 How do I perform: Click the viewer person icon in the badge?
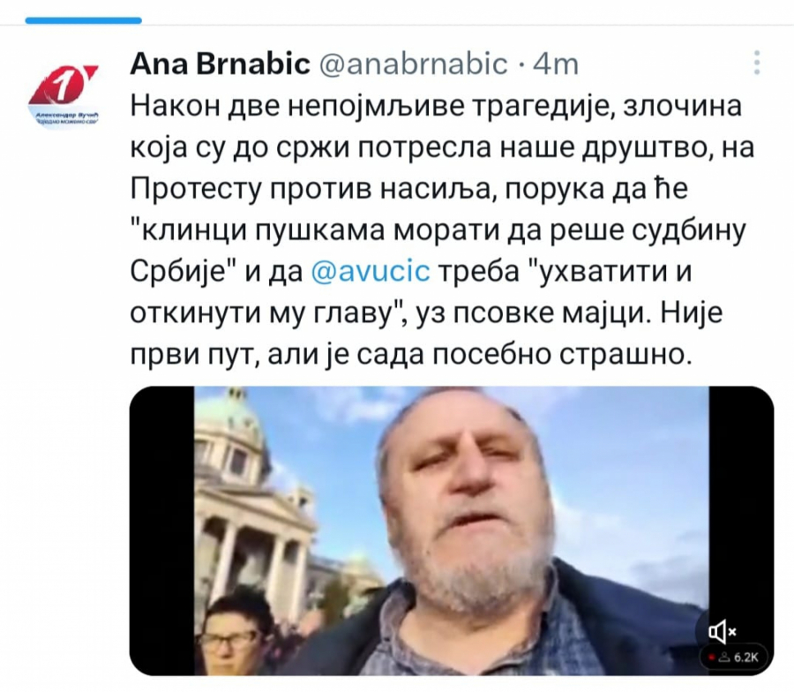coord(724,657)
